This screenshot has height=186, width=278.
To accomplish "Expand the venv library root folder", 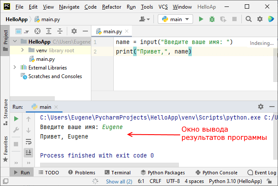I will [x=22, y=50].
